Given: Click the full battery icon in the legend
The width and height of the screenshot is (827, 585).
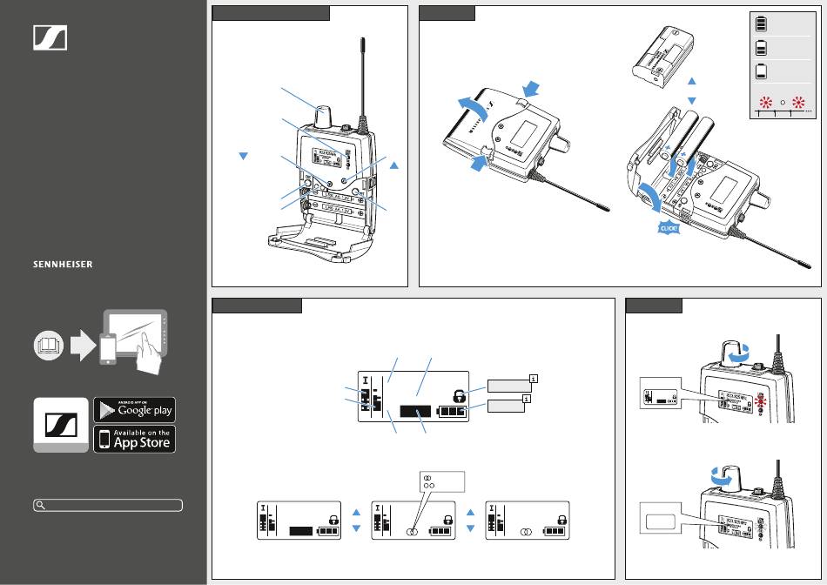Looking at the screenshot, I should coord(761,24).
